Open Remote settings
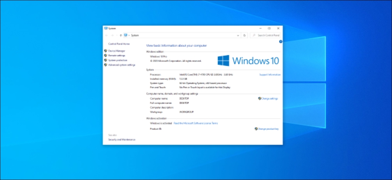 click(x=117, y=56)
